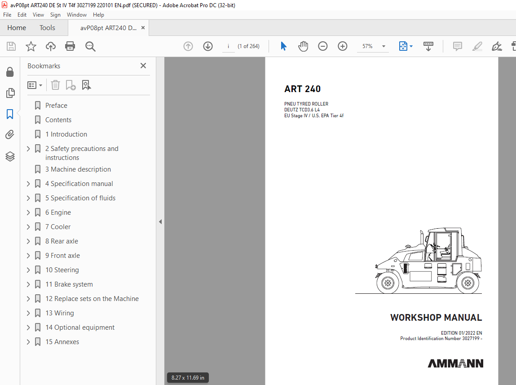Image resolution: width=516 pixels, height=385 pixels.
Task: Delete selected bookmark trash icon
Action: [55, 85]
